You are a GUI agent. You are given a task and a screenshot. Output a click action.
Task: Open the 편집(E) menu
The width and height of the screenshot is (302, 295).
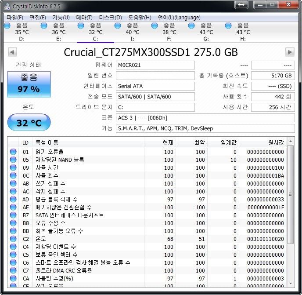[x=38, y=18]
